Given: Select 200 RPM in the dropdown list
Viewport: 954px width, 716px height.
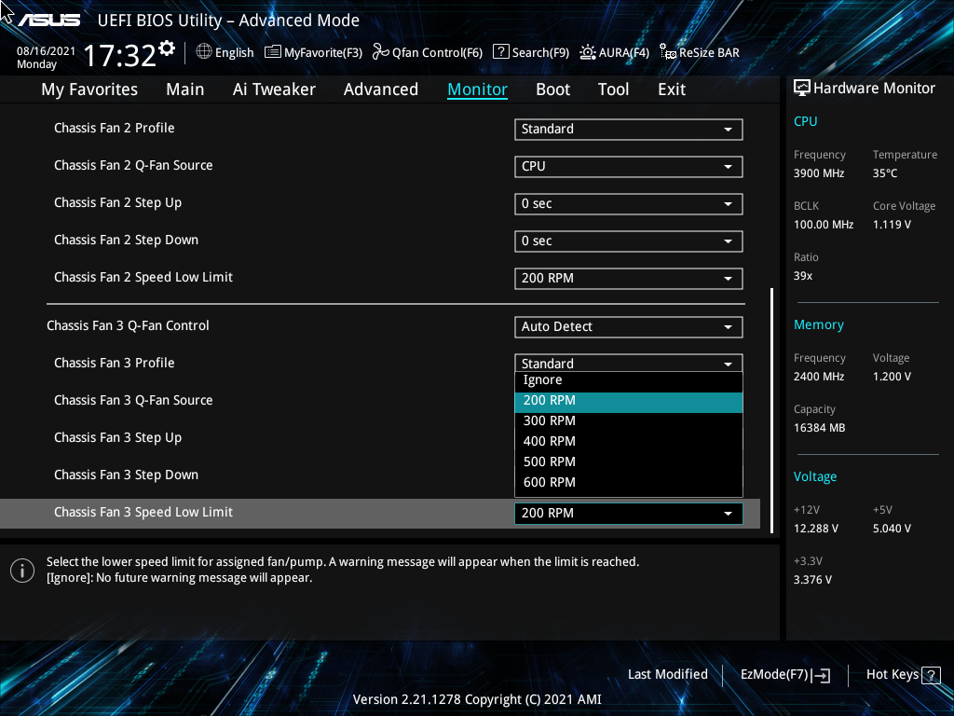Looking at the screenshot, I should pos(629,403).
